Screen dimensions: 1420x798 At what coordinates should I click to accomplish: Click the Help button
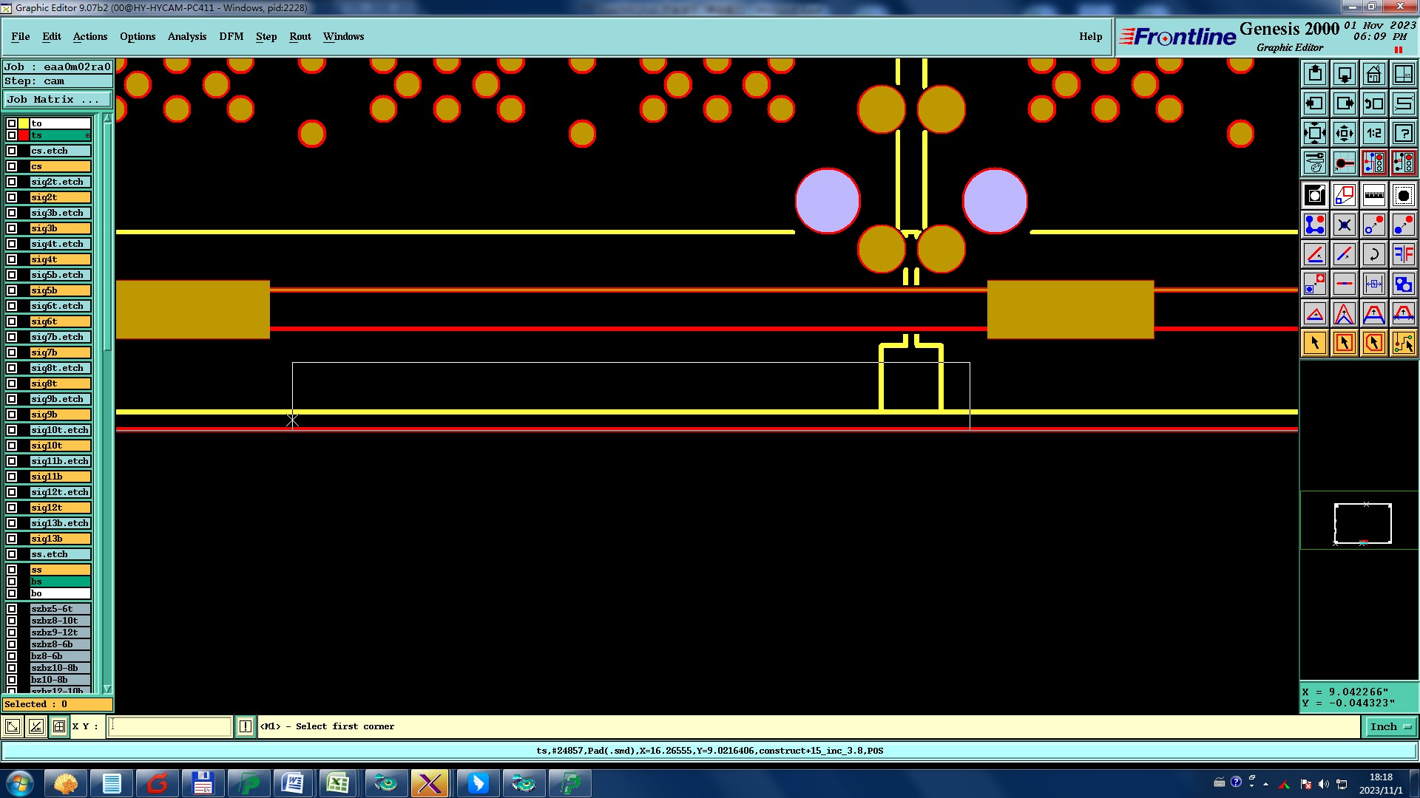[x=1090, y=36]
